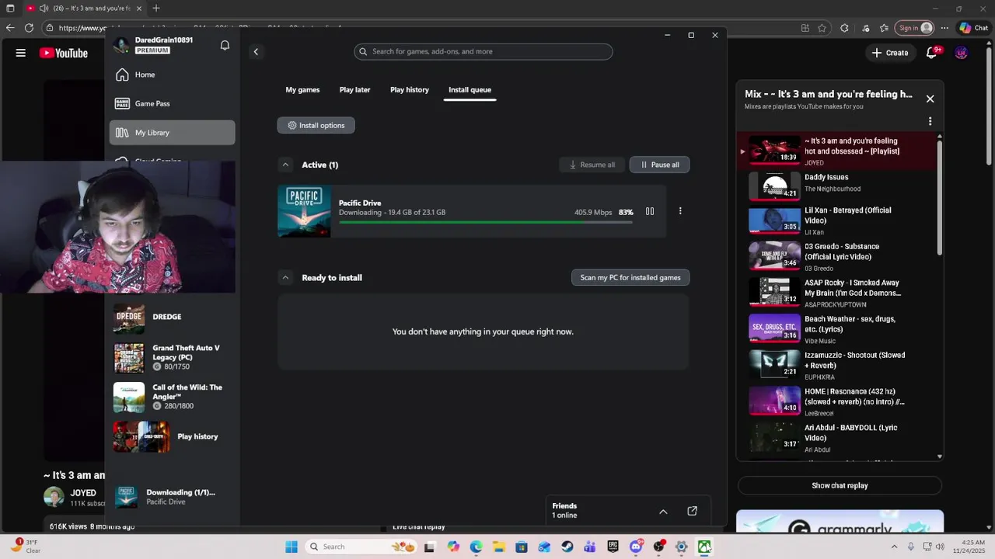The image size is (995, 559).
Task: Reload the page in browser
Action: [x=29, y=28]
